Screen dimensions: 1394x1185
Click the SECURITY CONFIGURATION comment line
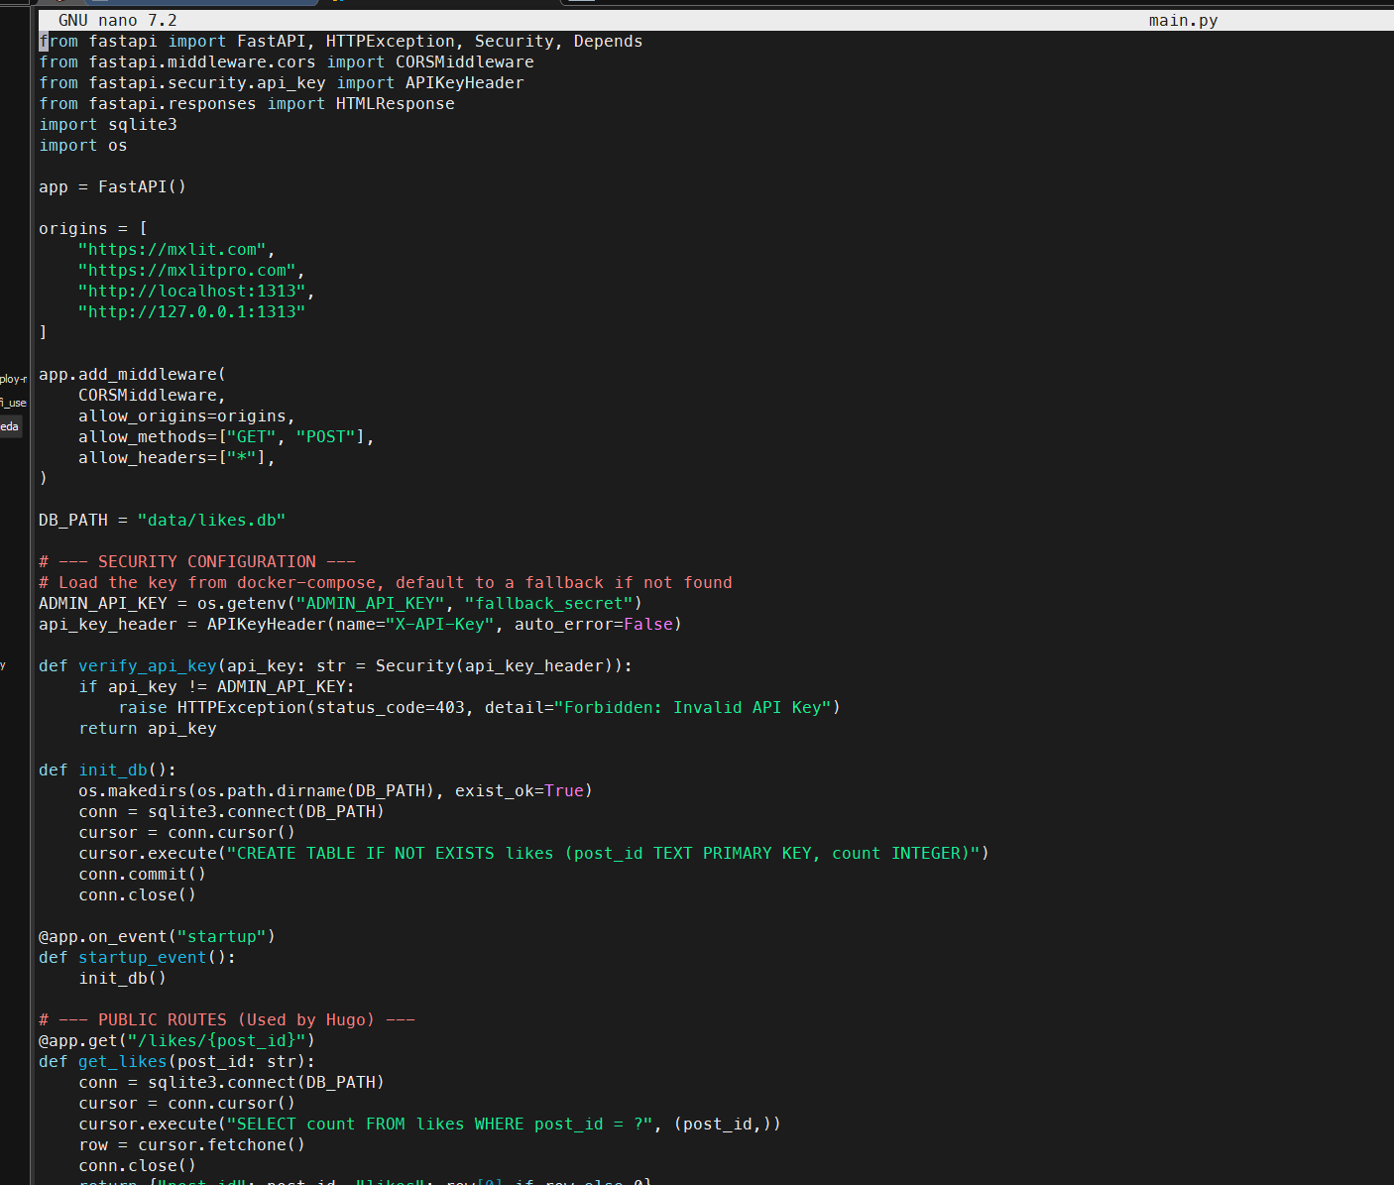coord(196,561)
